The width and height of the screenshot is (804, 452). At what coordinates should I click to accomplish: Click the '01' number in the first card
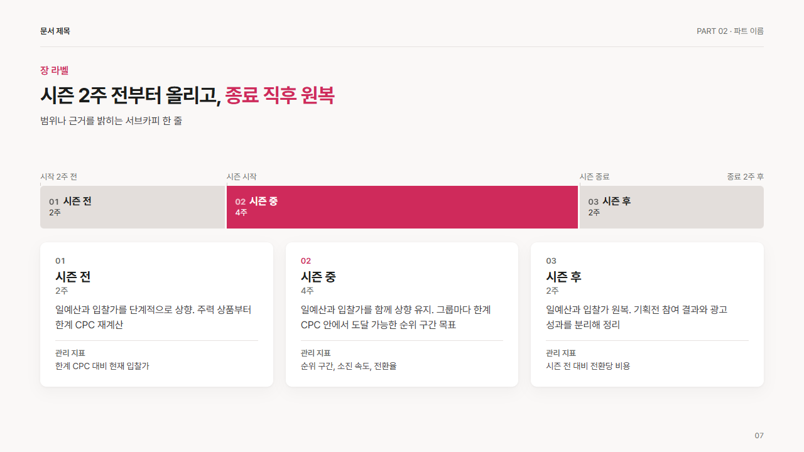point(60,261)
